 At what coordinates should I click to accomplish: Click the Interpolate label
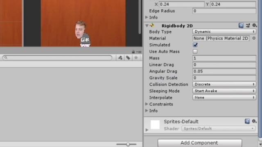(160, 98)
